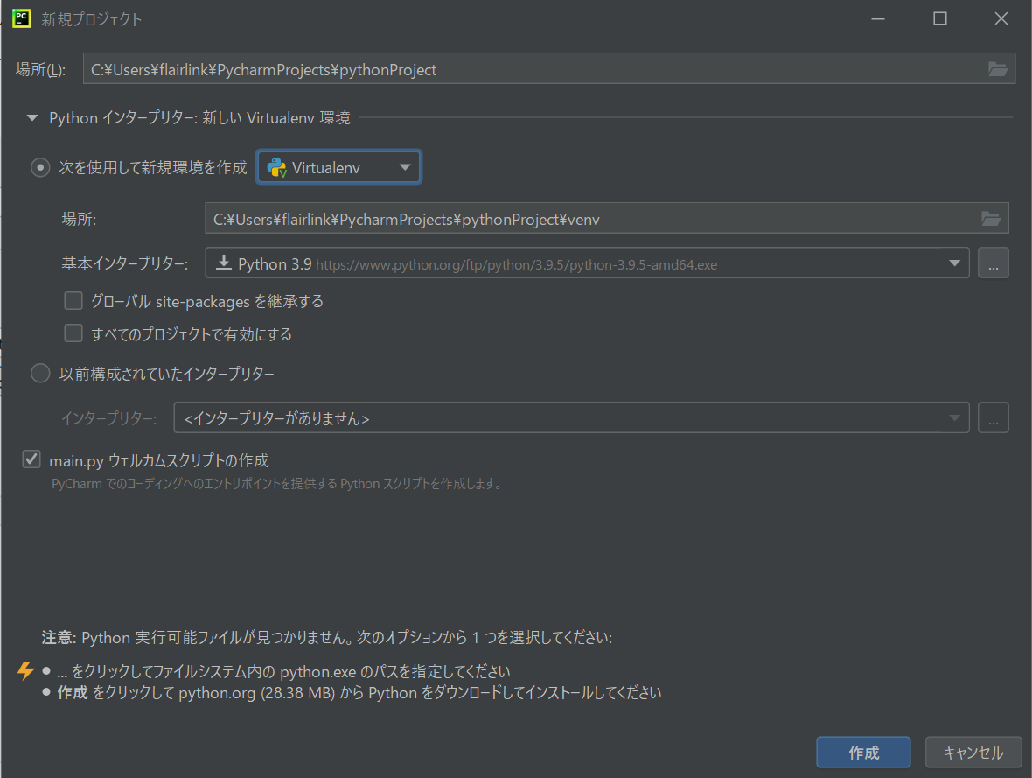Check すべてのプロジェクトで有効にする option

pyautogui.click(x=73, y=333)
